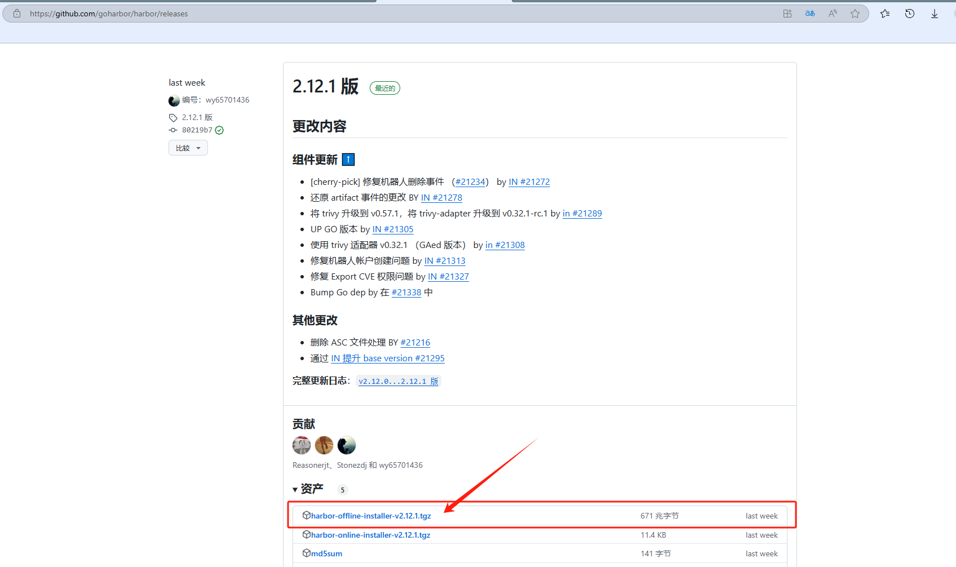Click the assets count badge 5
This screenshot has height=567, width=956.
coord(342,490)
